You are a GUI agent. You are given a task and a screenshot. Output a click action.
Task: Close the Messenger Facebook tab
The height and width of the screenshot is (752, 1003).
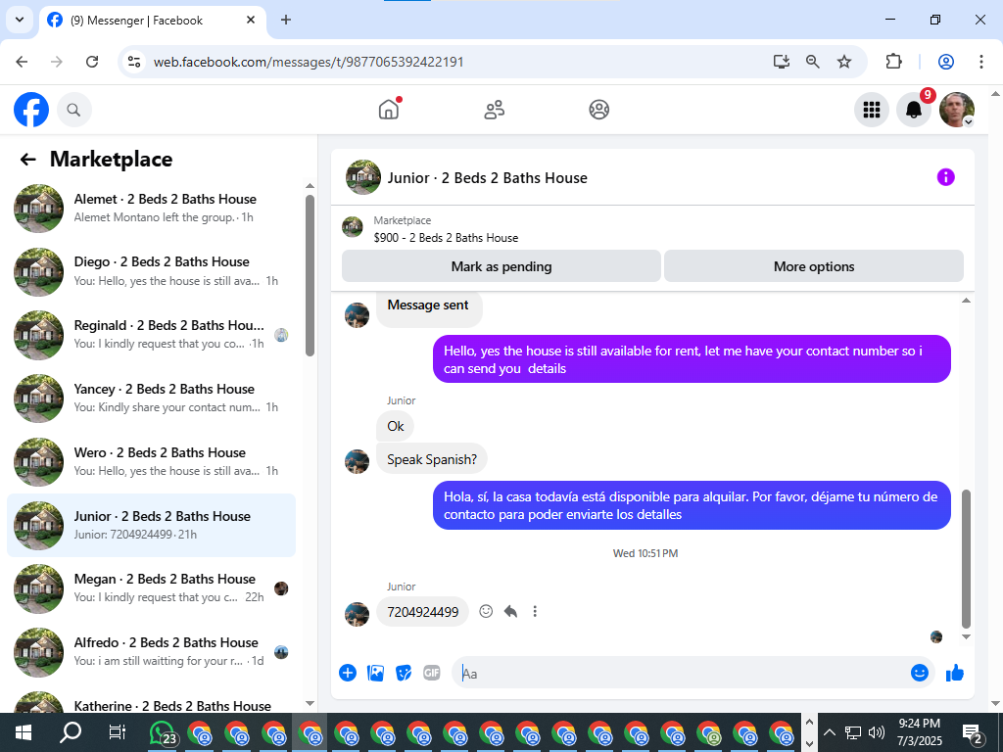(251, 20)
